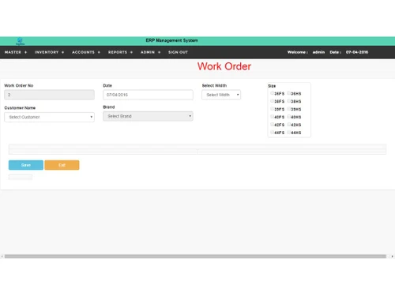Click the 07-04-2016 date in the header
The width and height of the screenshot is (395, 296).
(357, 52)
